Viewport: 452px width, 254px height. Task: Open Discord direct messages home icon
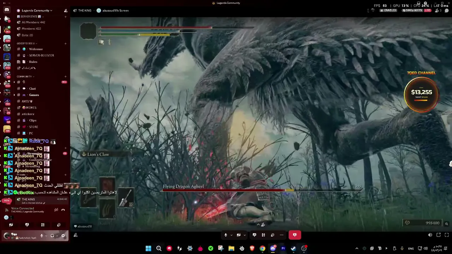click(x=7, y=10)
